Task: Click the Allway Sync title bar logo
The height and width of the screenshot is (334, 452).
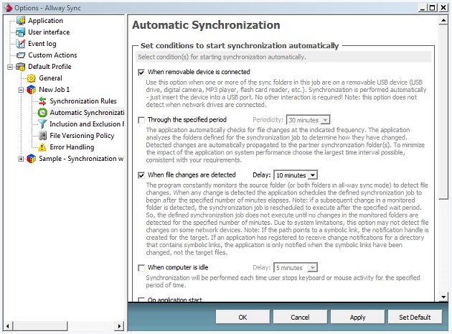Action: pos(7,7)
